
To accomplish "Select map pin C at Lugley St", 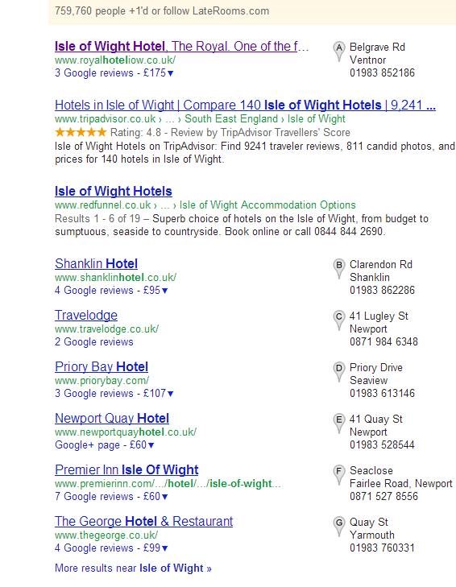I will tap(338, 320).
